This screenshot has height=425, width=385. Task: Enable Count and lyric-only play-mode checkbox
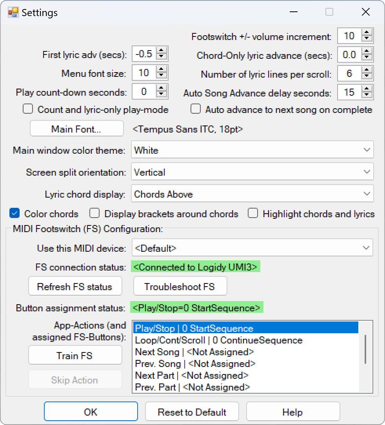point(28,109)
